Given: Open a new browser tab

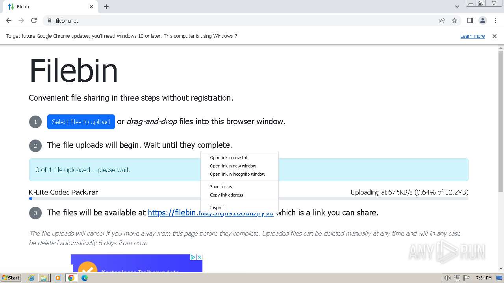Looking at the screenshot, I should pyautogui.click(x=106, y=7).
